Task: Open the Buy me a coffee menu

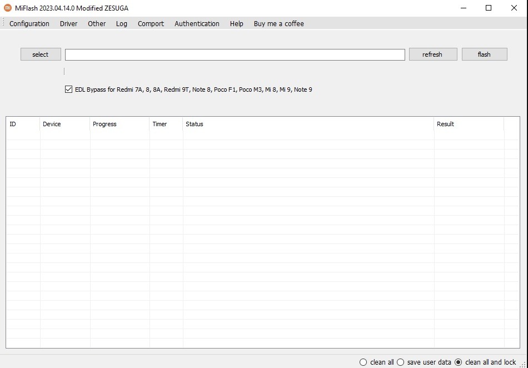Action: click(278, 23)
